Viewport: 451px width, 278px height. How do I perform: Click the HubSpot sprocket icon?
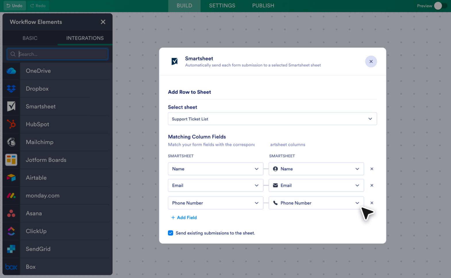click(11, 124)
